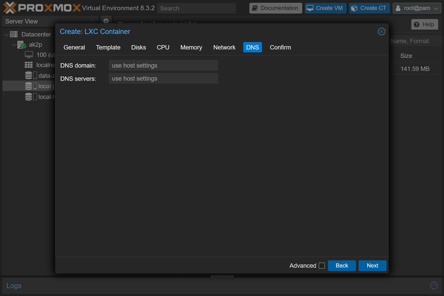Screen dimensions: 444x296
Task: Click the Logs panel label
Action: click(14, 286)
